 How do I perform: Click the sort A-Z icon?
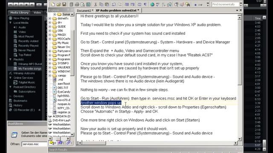pos(163,5)
